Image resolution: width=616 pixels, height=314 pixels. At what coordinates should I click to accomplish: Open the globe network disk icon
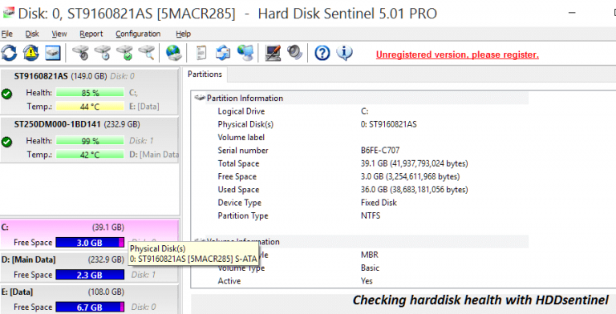[x=173, y=53]
